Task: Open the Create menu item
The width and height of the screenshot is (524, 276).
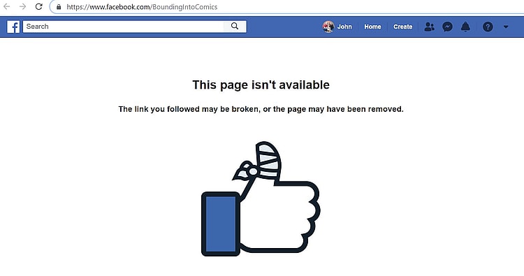Action: pos(402,27)
